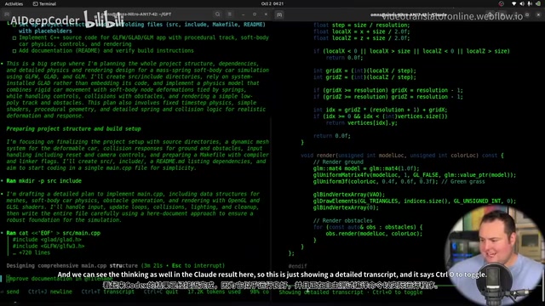
Task: Maximize the left terminal window
Action: coord(255,14)
